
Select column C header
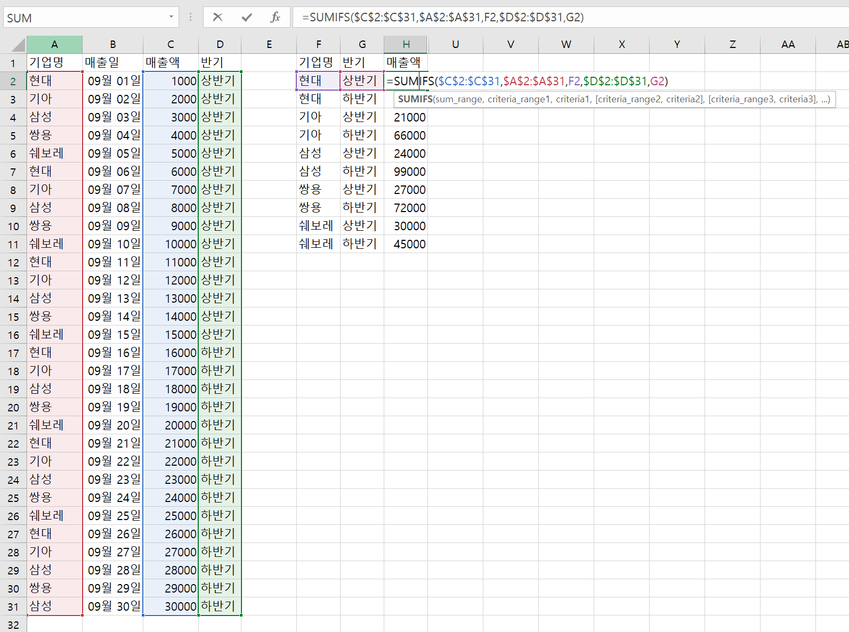171,44
